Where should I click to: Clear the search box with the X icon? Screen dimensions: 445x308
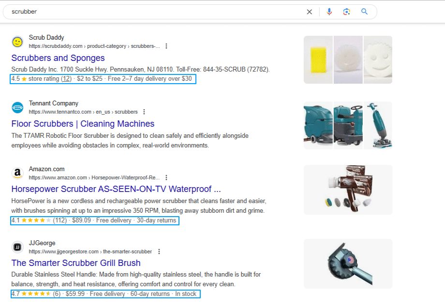point(310,12)
